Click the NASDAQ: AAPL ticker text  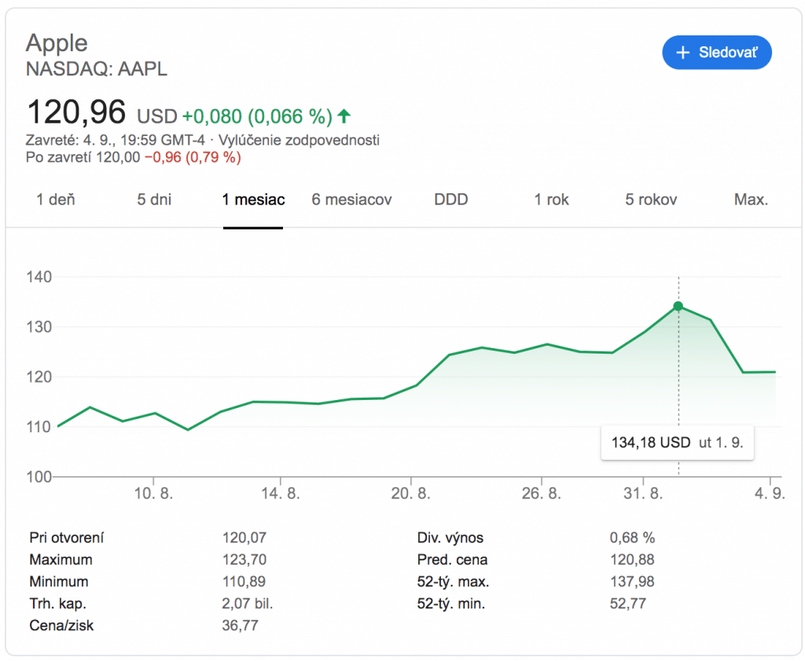(97, 69)
